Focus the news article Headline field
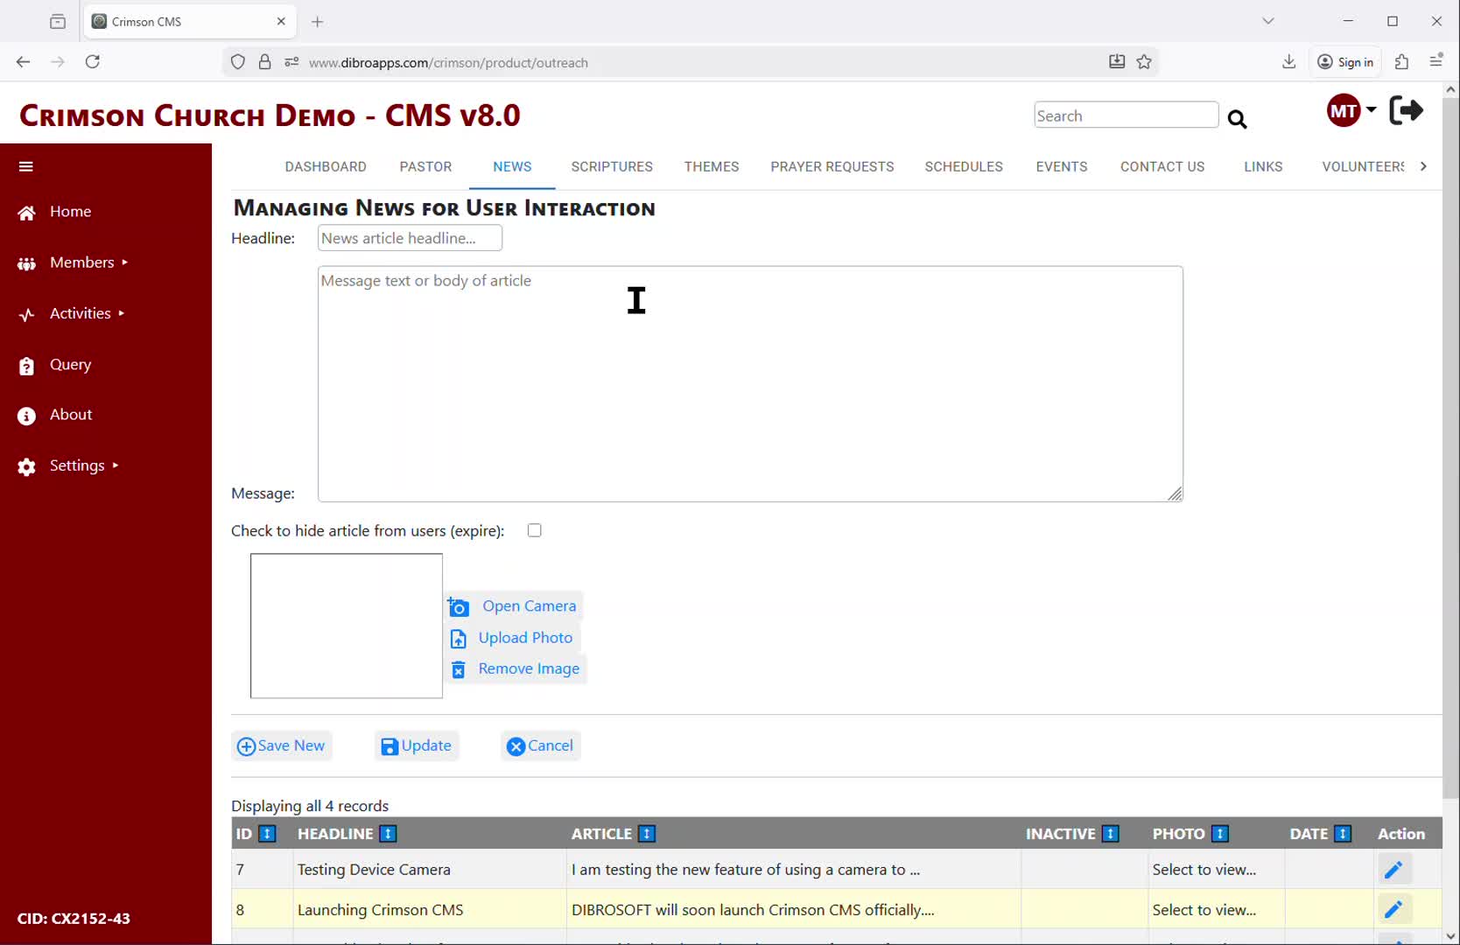 410,238
